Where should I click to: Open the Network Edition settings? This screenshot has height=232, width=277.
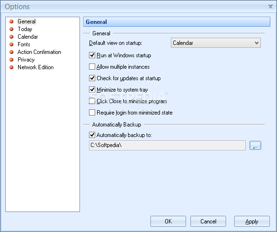36,67
